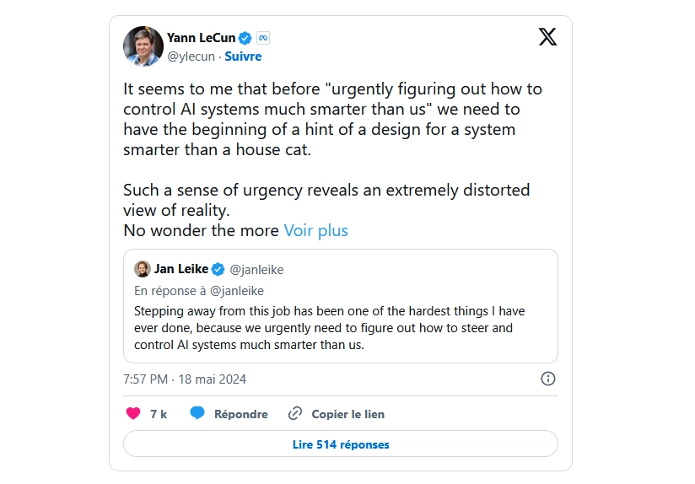Click the copy link chain icon

tap(295, 414)
